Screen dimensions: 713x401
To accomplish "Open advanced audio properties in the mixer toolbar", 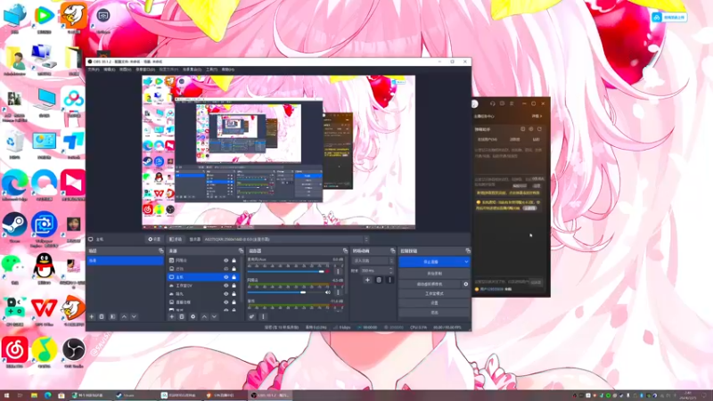I will tap(251, 316).
